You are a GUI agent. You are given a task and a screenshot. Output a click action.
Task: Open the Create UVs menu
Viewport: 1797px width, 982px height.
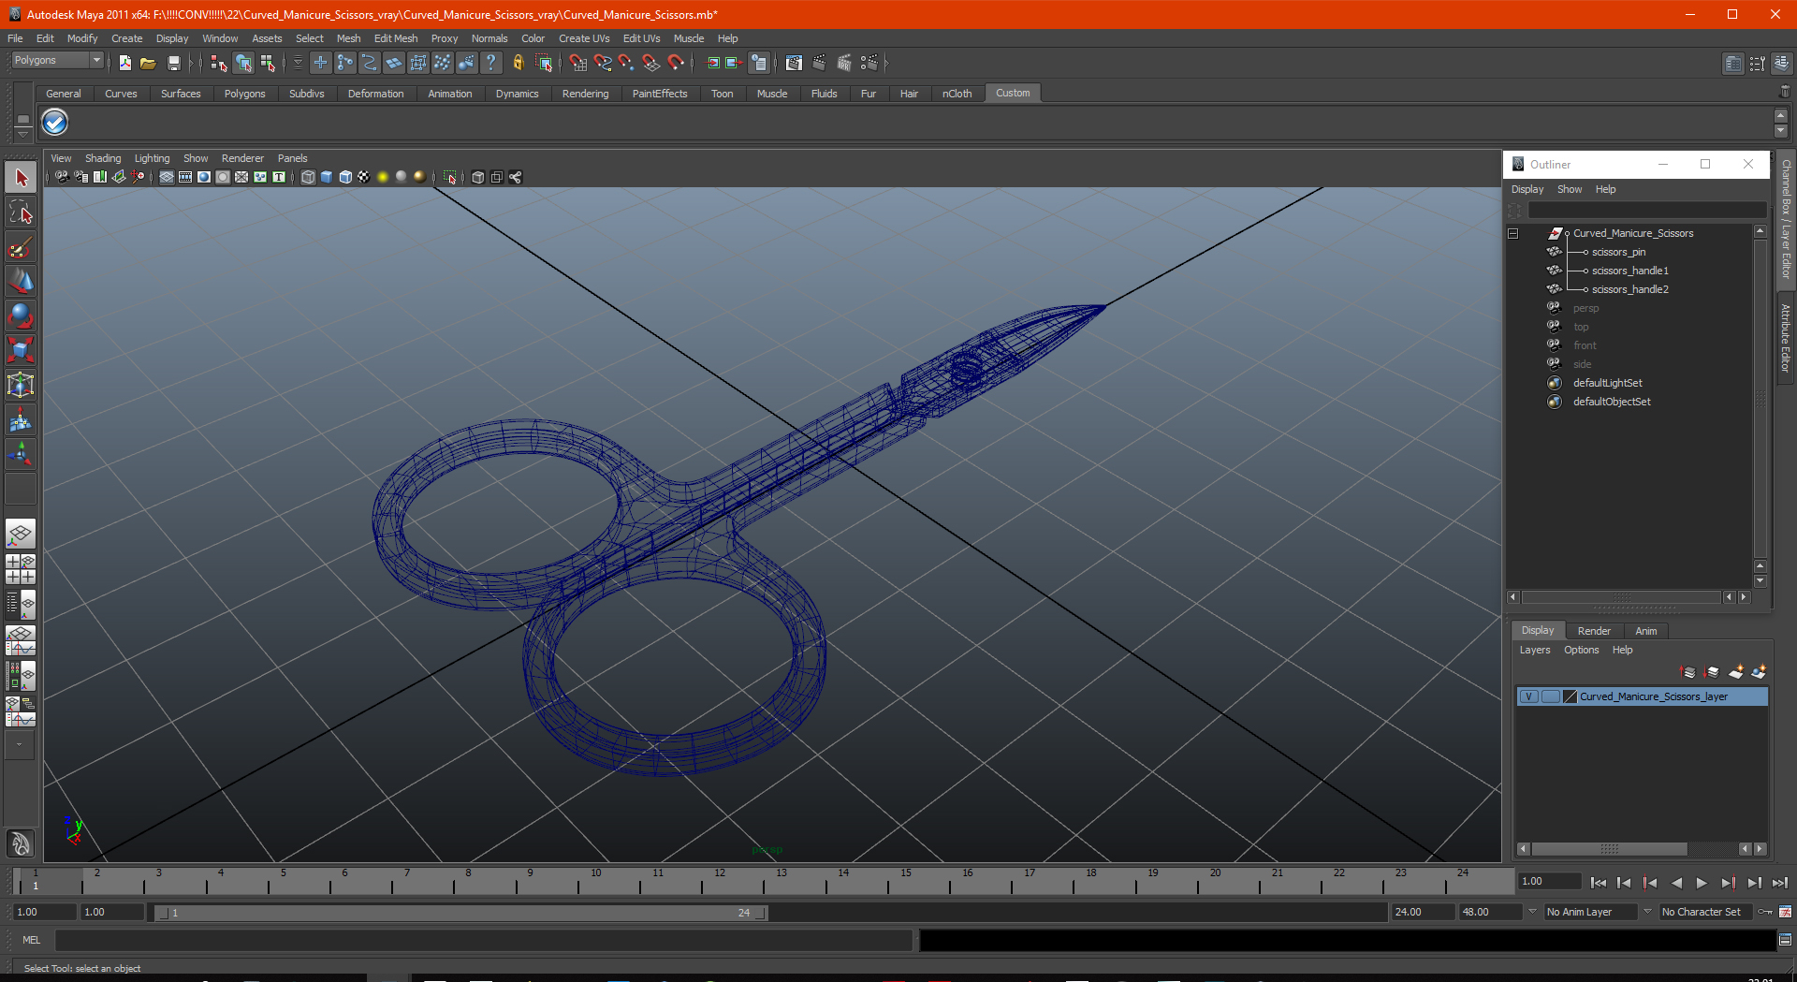[x=584, y=38]
